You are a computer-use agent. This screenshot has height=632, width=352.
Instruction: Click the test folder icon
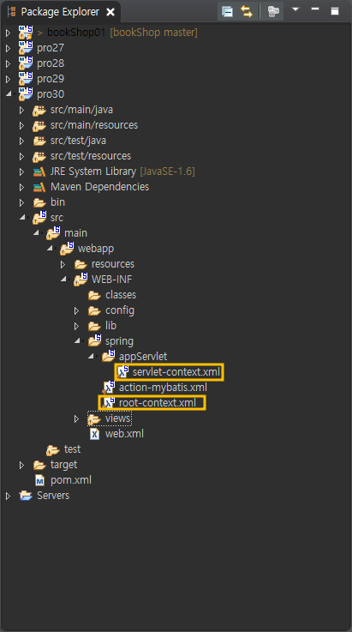click(x=53, y=449)
